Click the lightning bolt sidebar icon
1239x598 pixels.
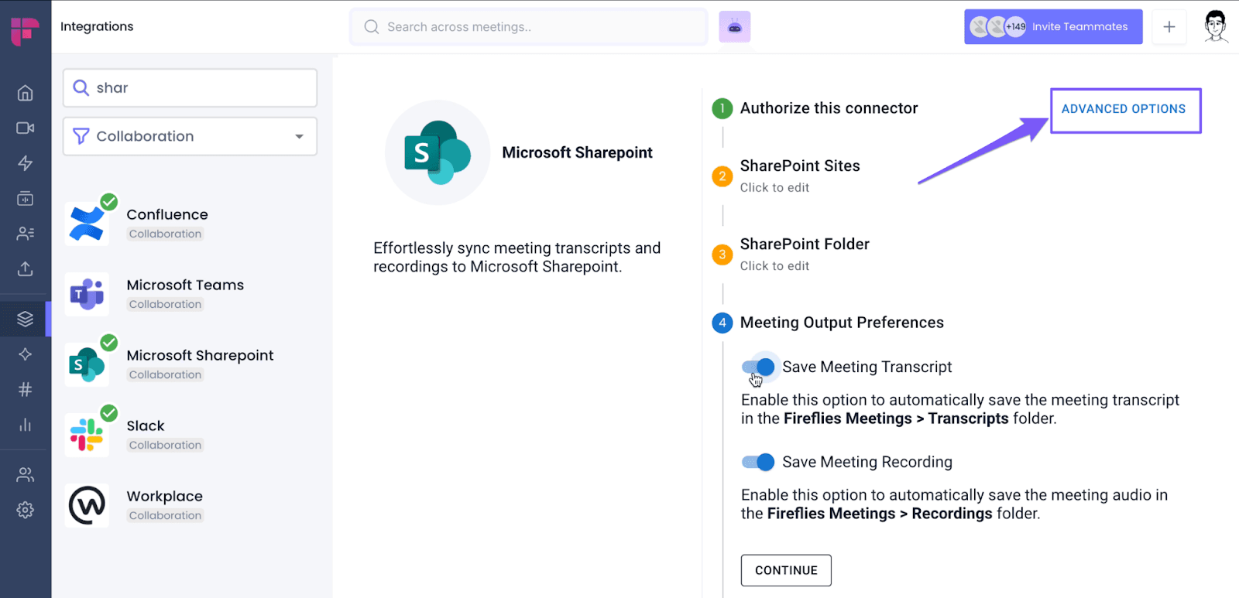tap(25, 163)
